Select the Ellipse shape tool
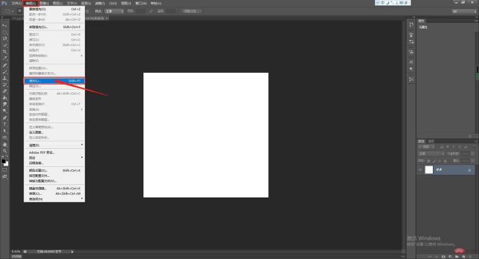The width and height of the screenshot is (479, 259). tap(4, 137)
